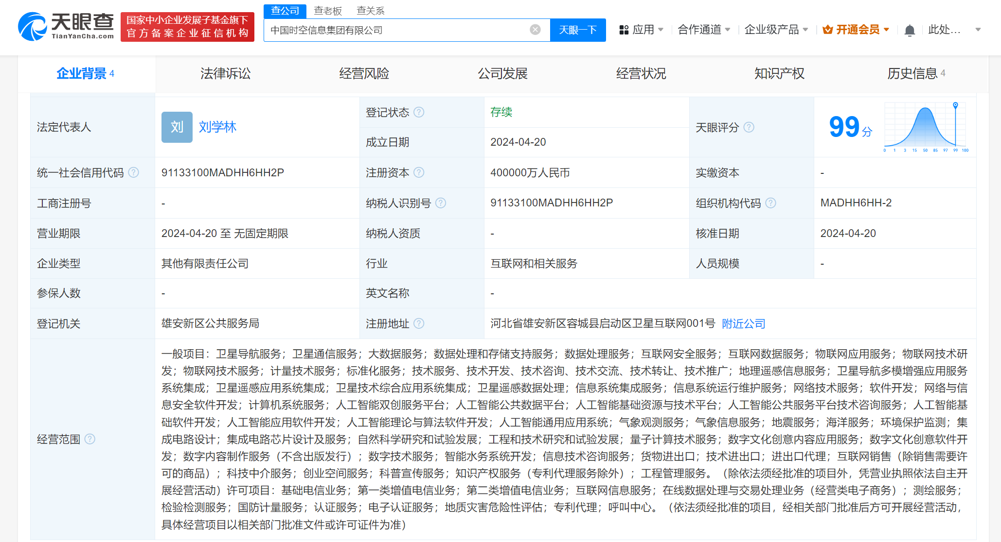1001x542 pixels.
Task: Click the help icon next to 注册资本
Action: (419, 172)
